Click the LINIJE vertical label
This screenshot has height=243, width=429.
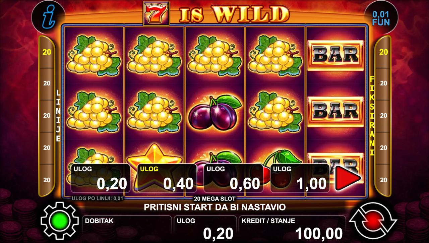[x=58, y=116]
